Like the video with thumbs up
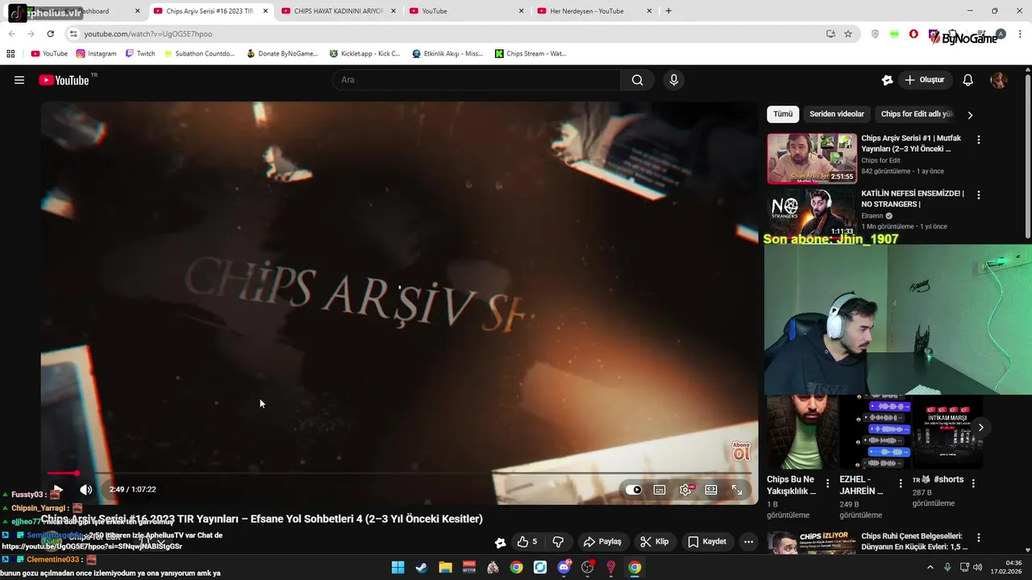The image size is (1032, 580). click(x=527, y=541)
